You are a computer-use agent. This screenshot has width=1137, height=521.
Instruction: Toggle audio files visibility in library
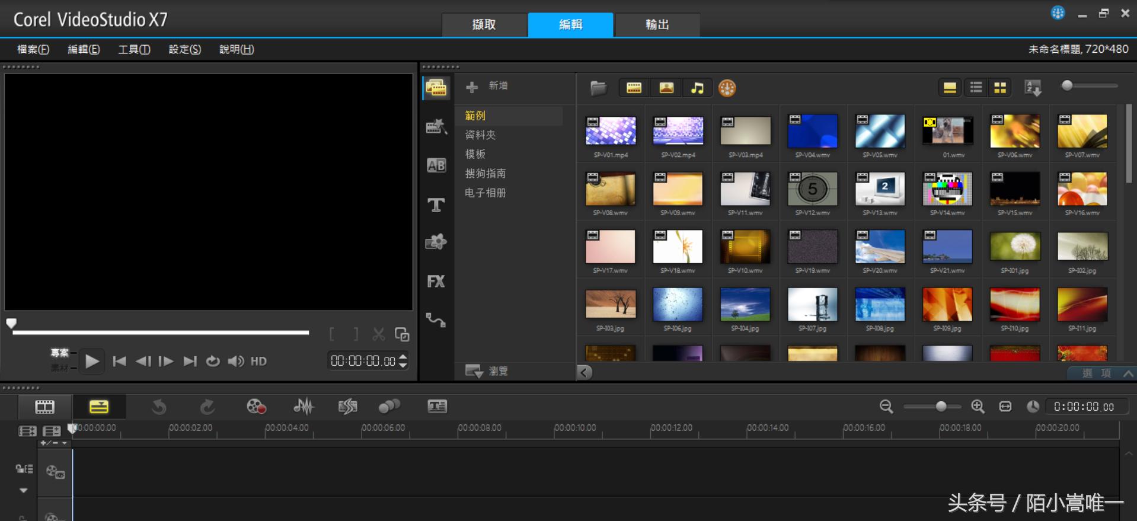[x=697, y=88]
